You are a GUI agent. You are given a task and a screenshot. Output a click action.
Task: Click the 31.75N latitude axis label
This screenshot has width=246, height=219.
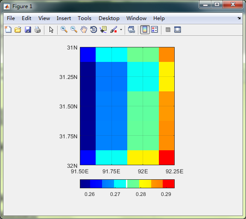(x=68, y=137)
